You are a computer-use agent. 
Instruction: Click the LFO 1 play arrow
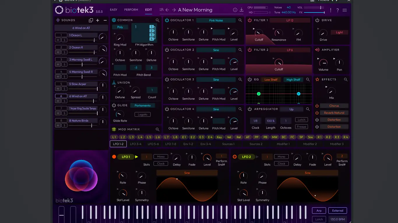coord(137,157)
